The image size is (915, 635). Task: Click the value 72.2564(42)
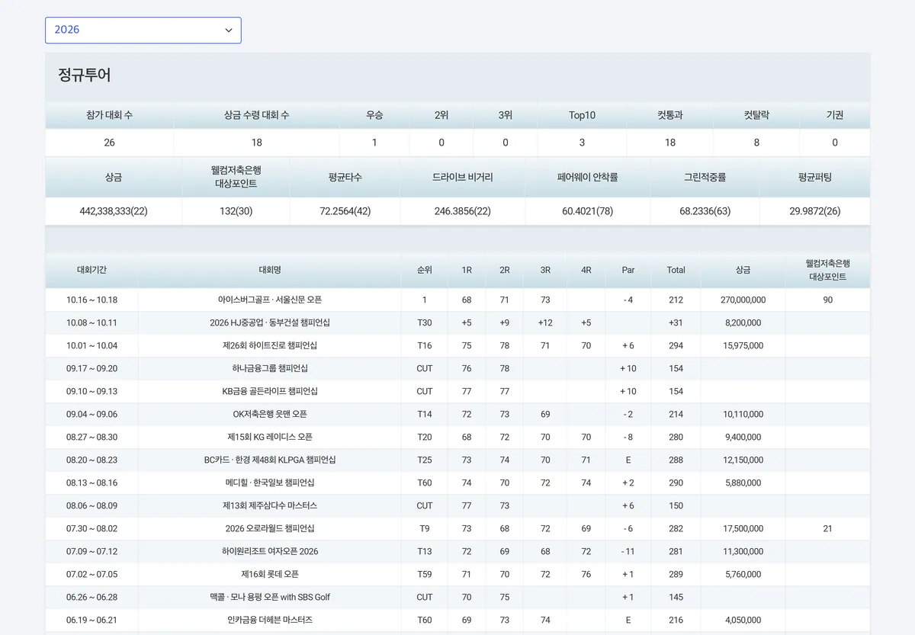(345, 211)
